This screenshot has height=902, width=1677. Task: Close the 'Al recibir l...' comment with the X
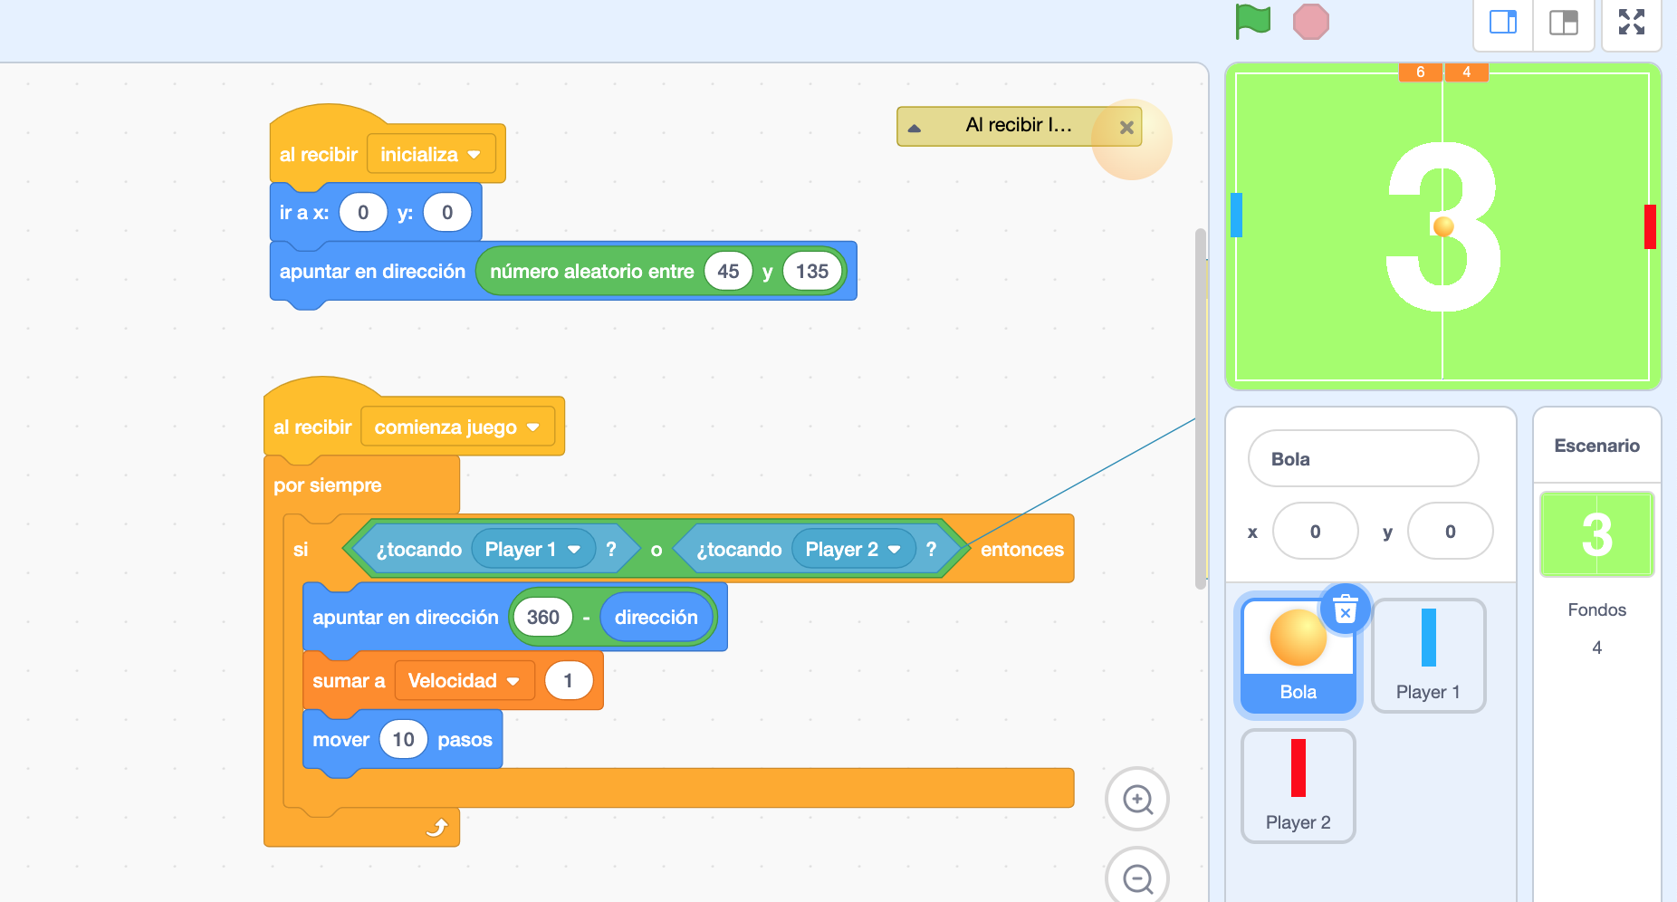[1126, 127]
